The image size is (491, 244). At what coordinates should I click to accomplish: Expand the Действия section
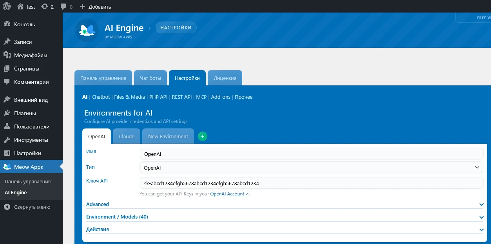click(x=285, y=229)
